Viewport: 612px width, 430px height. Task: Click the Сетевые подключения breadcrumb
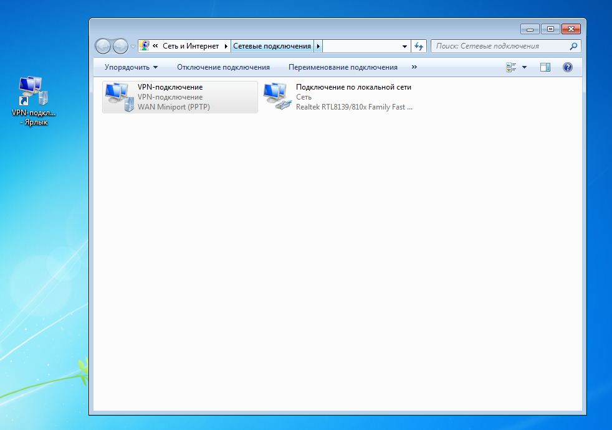pyautogui.click(x=272, y=46)
